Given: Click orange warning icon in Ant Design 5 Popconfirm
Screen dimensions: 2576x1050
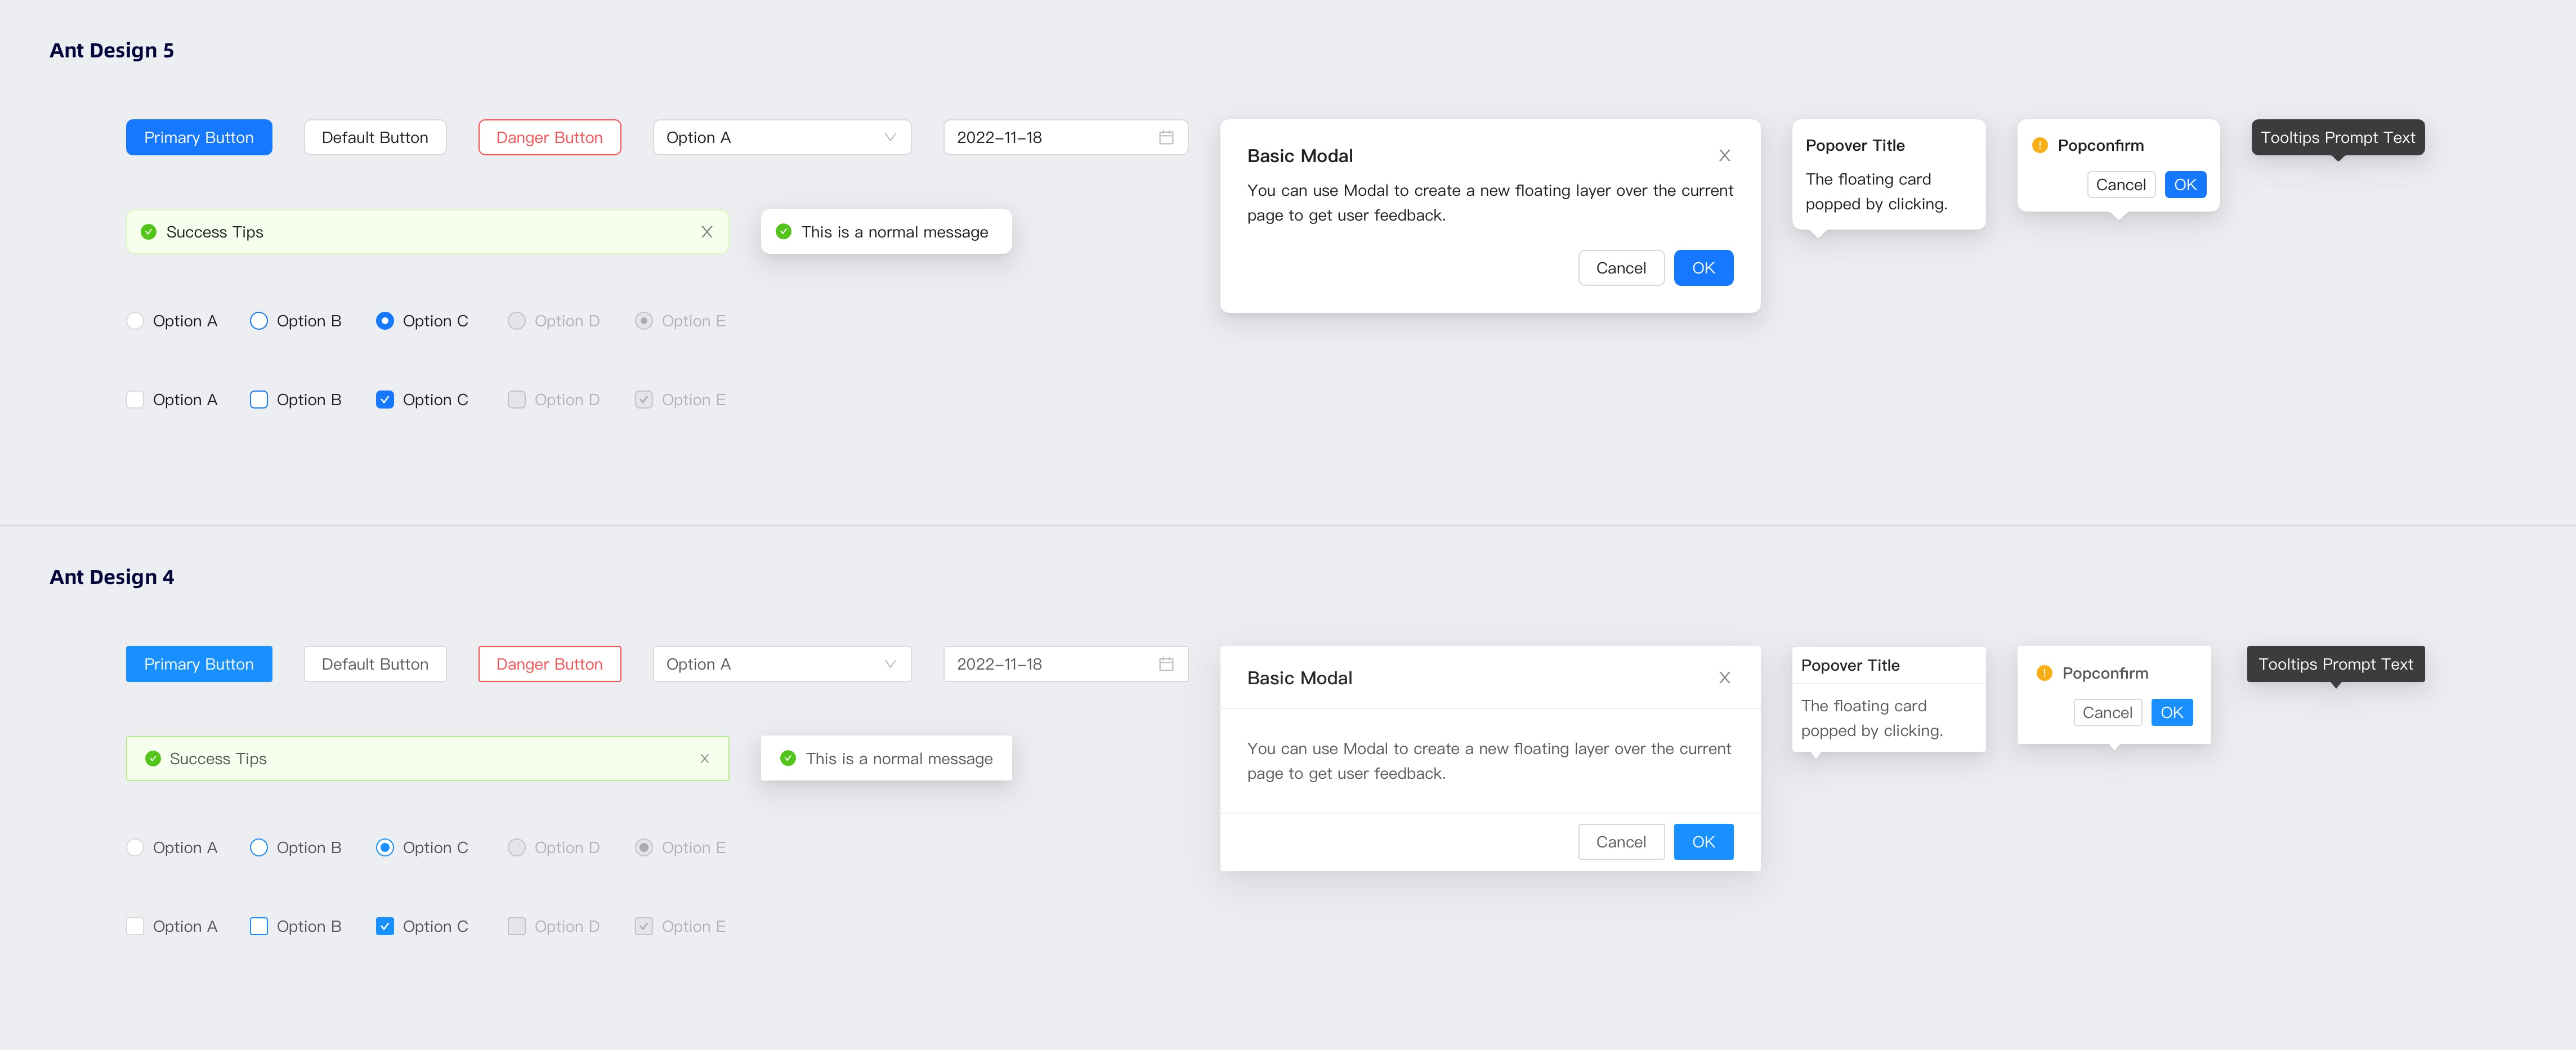Looking at the screenshot, I should (2040, 145).
